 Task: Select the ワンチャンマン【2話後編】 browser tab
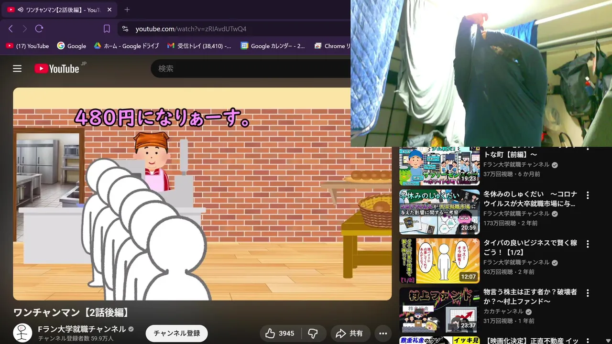[60, 10]
